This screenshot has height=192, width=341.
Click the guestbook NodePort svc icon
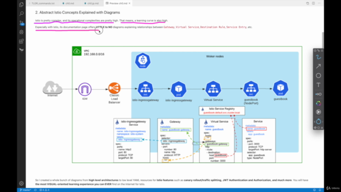pos(251,89)
